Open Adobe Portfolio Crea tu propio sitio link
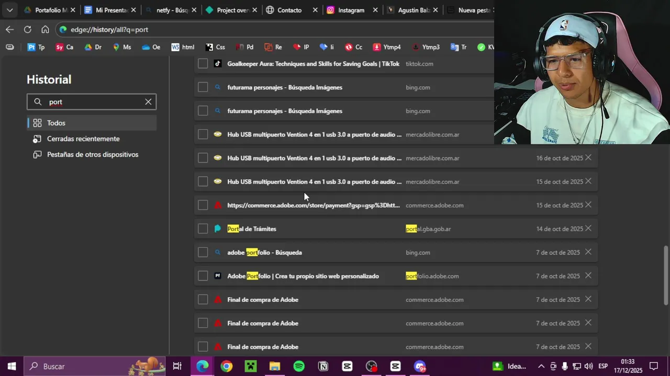This screenshot has height=376, width=670. (x=303, y=276)
